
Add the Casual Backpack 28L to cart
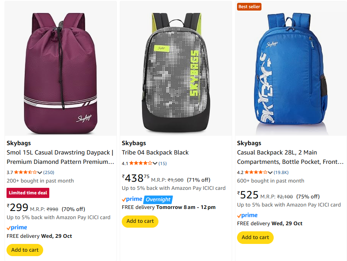pyautogui.click(x=255, y=237)
